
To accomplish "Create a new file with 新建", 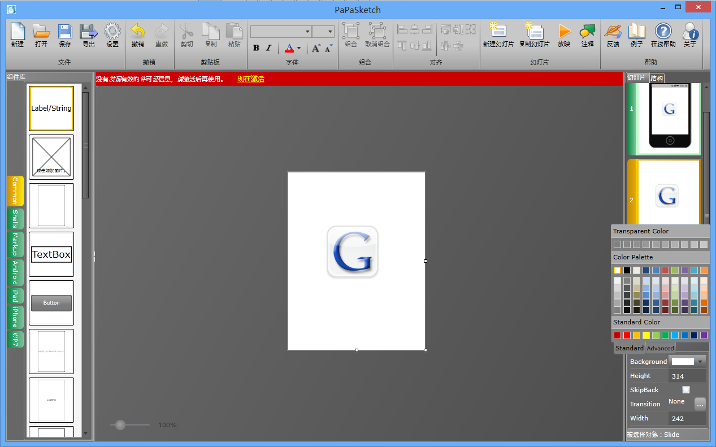I will 18,35.
